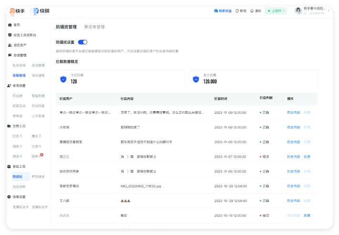Switch to the 黑名单管理 tab
Viewport: 339px width, 235px height.
pyautogui.click(x=95, y=27)
